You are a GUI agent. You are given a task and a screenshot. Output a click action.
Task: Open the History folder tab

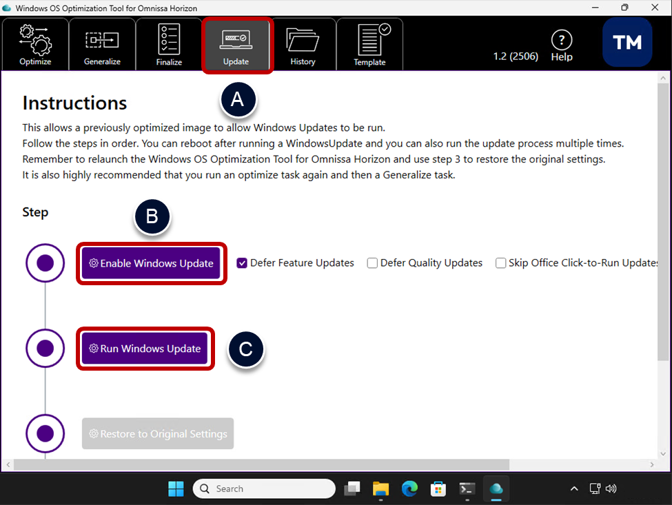point(303,44)
